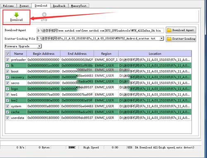The image size is (207, 158).
Task: Select the system partition row location
Action: [x=155, y=106]
